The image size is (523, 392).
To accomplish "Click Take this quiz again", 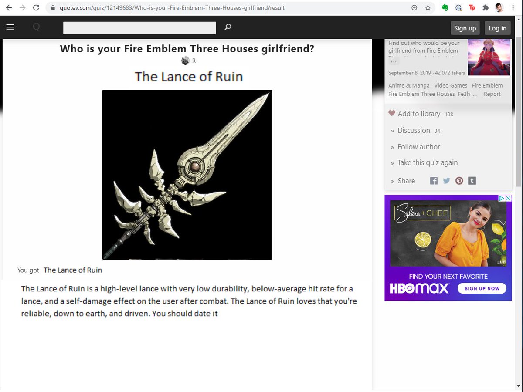I will tap(428, 162).
